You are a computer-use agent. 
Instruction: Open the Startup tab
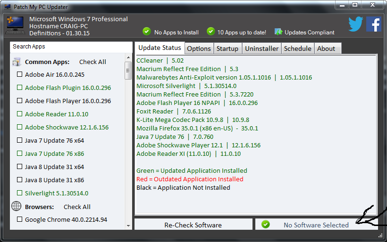[227, 48]
